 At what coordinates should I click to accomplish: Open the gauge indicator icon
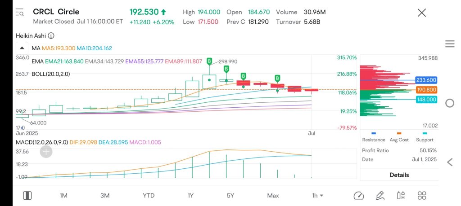(359, 195)
